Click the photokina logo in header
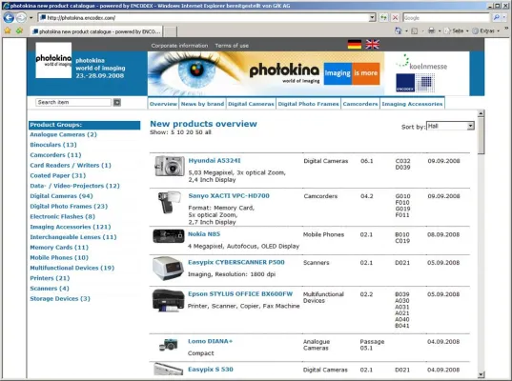Viewport: 512px width, 381px height. (x=53, y=60)
